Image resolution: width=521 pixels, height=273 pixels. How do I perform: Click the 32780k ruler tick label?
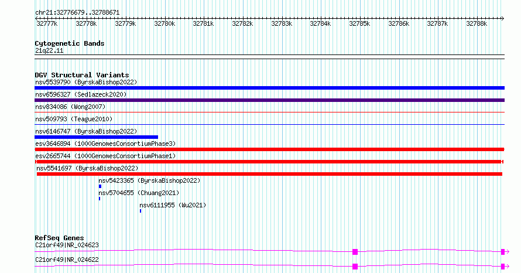pyautogui.click(x=164, y=23)
